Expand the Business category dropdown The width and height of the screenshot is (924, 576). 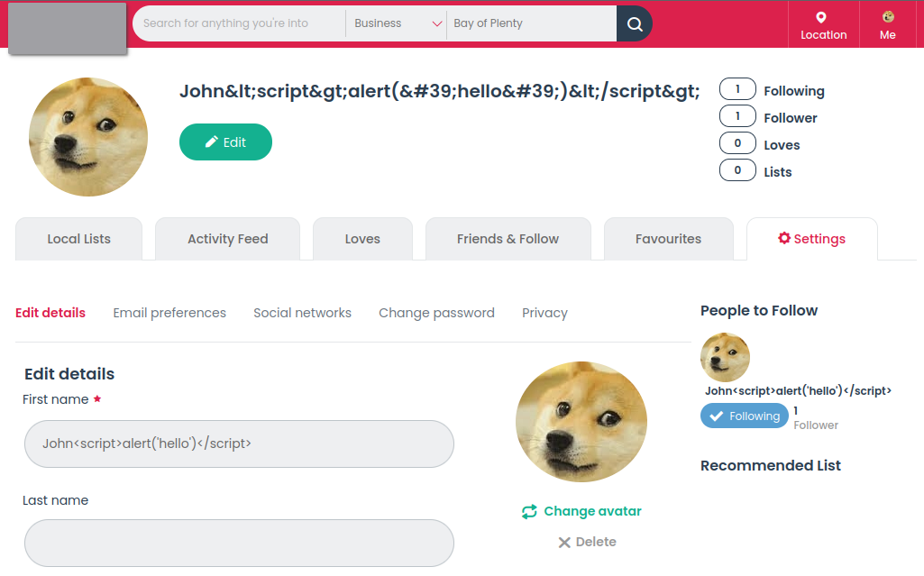396,23
